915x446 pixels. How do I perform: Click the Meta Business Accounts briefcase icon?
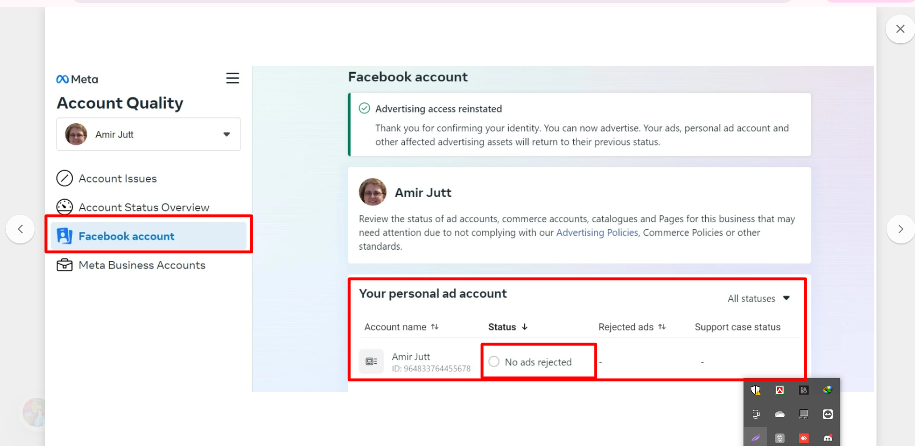point(64,265)
